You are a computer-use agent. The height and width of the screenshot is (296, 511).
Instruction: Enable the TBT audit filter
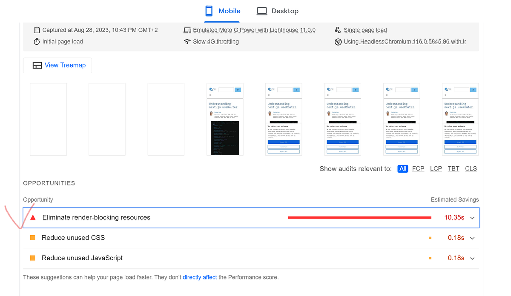tap(453, 168)
